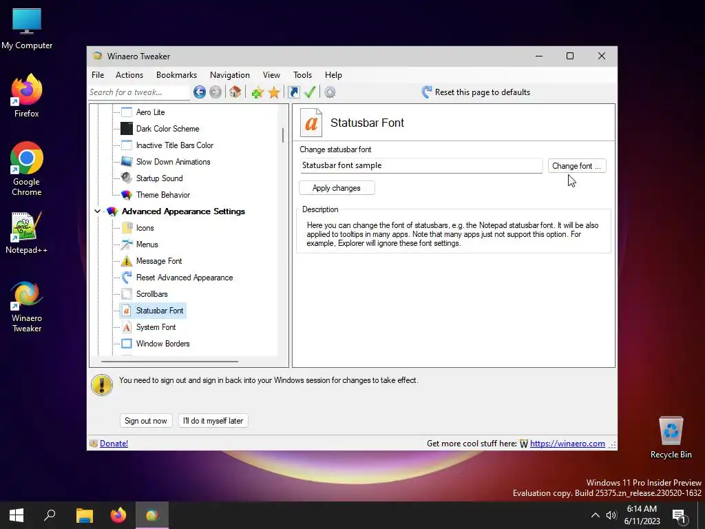705x529 pixels.
Task: Open the File menu
Action: point(98,75)
